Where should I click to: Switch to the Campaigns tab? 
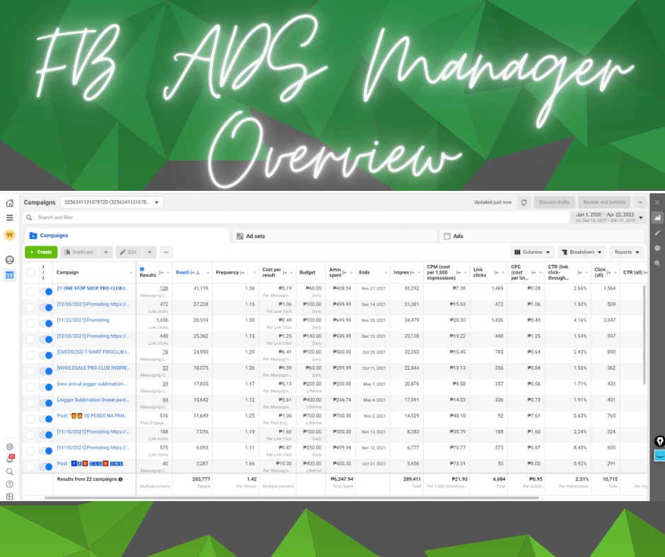(x=127, y=235)
